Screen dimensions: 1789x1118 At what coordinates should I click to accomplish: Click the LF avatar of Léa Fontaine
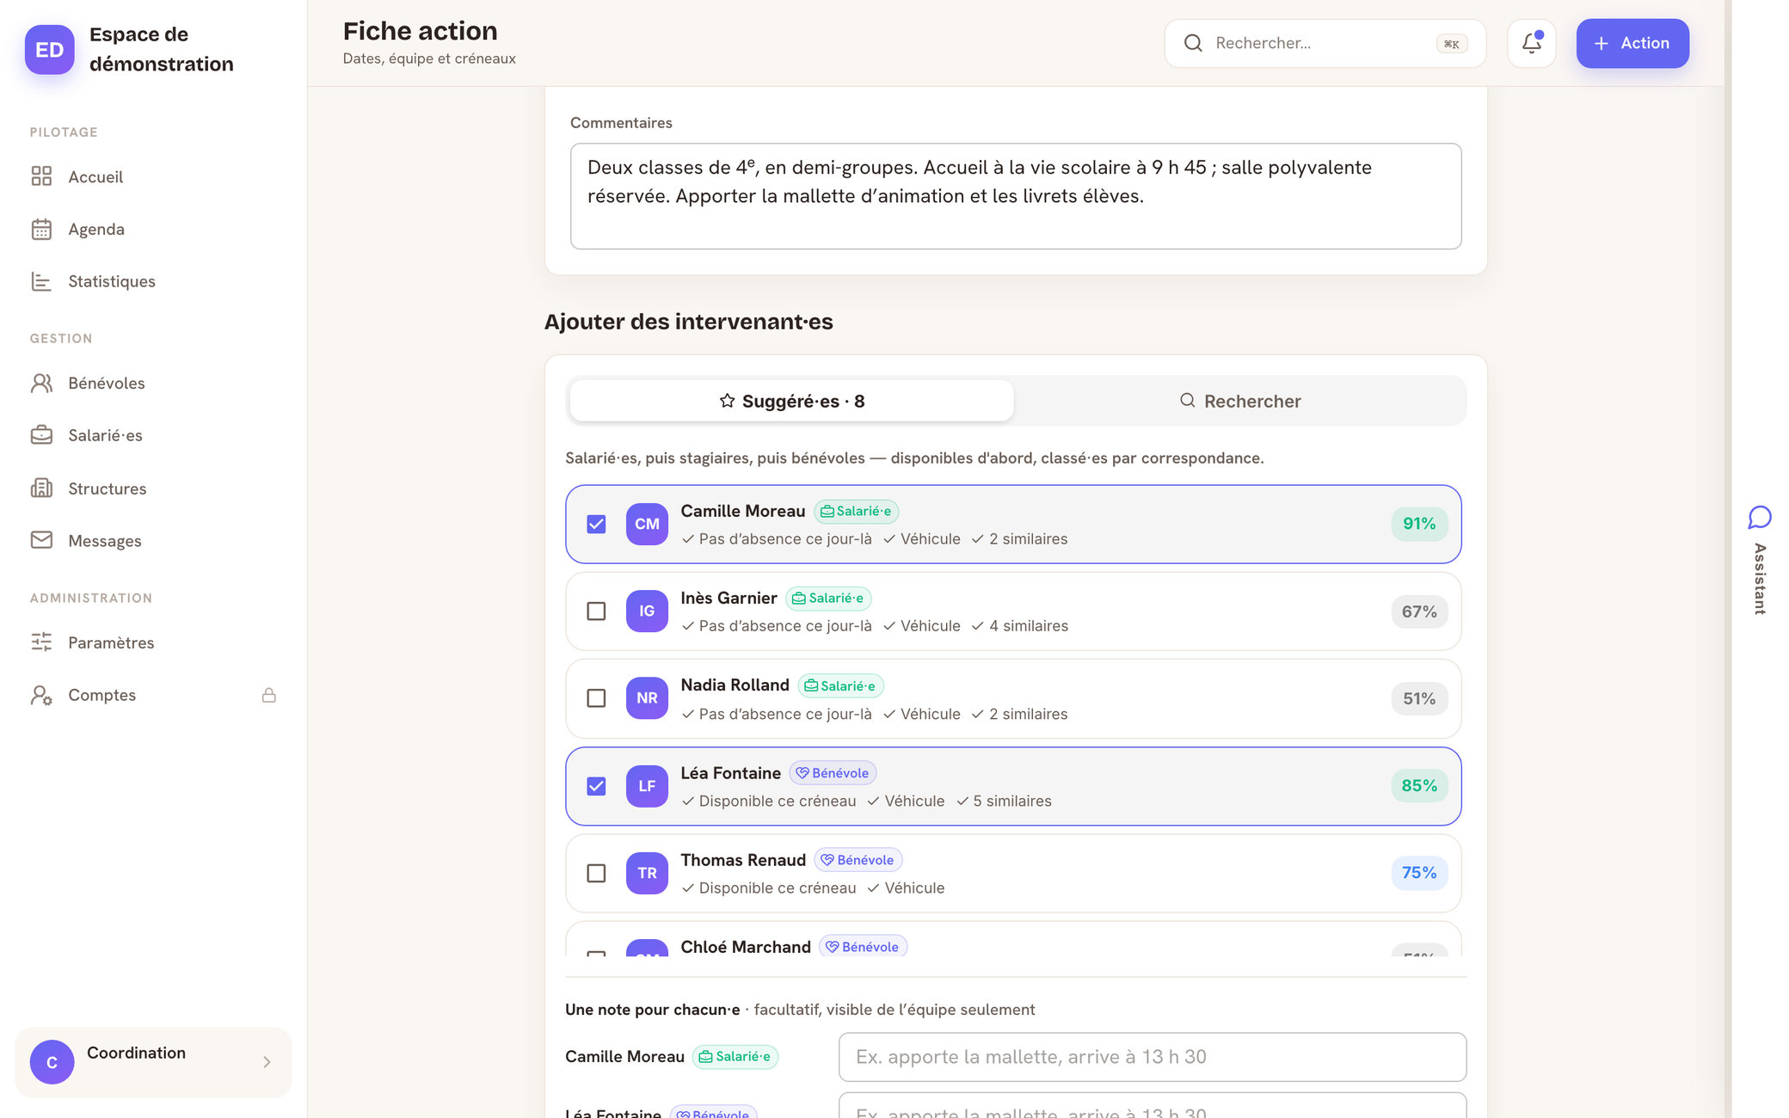647,786
